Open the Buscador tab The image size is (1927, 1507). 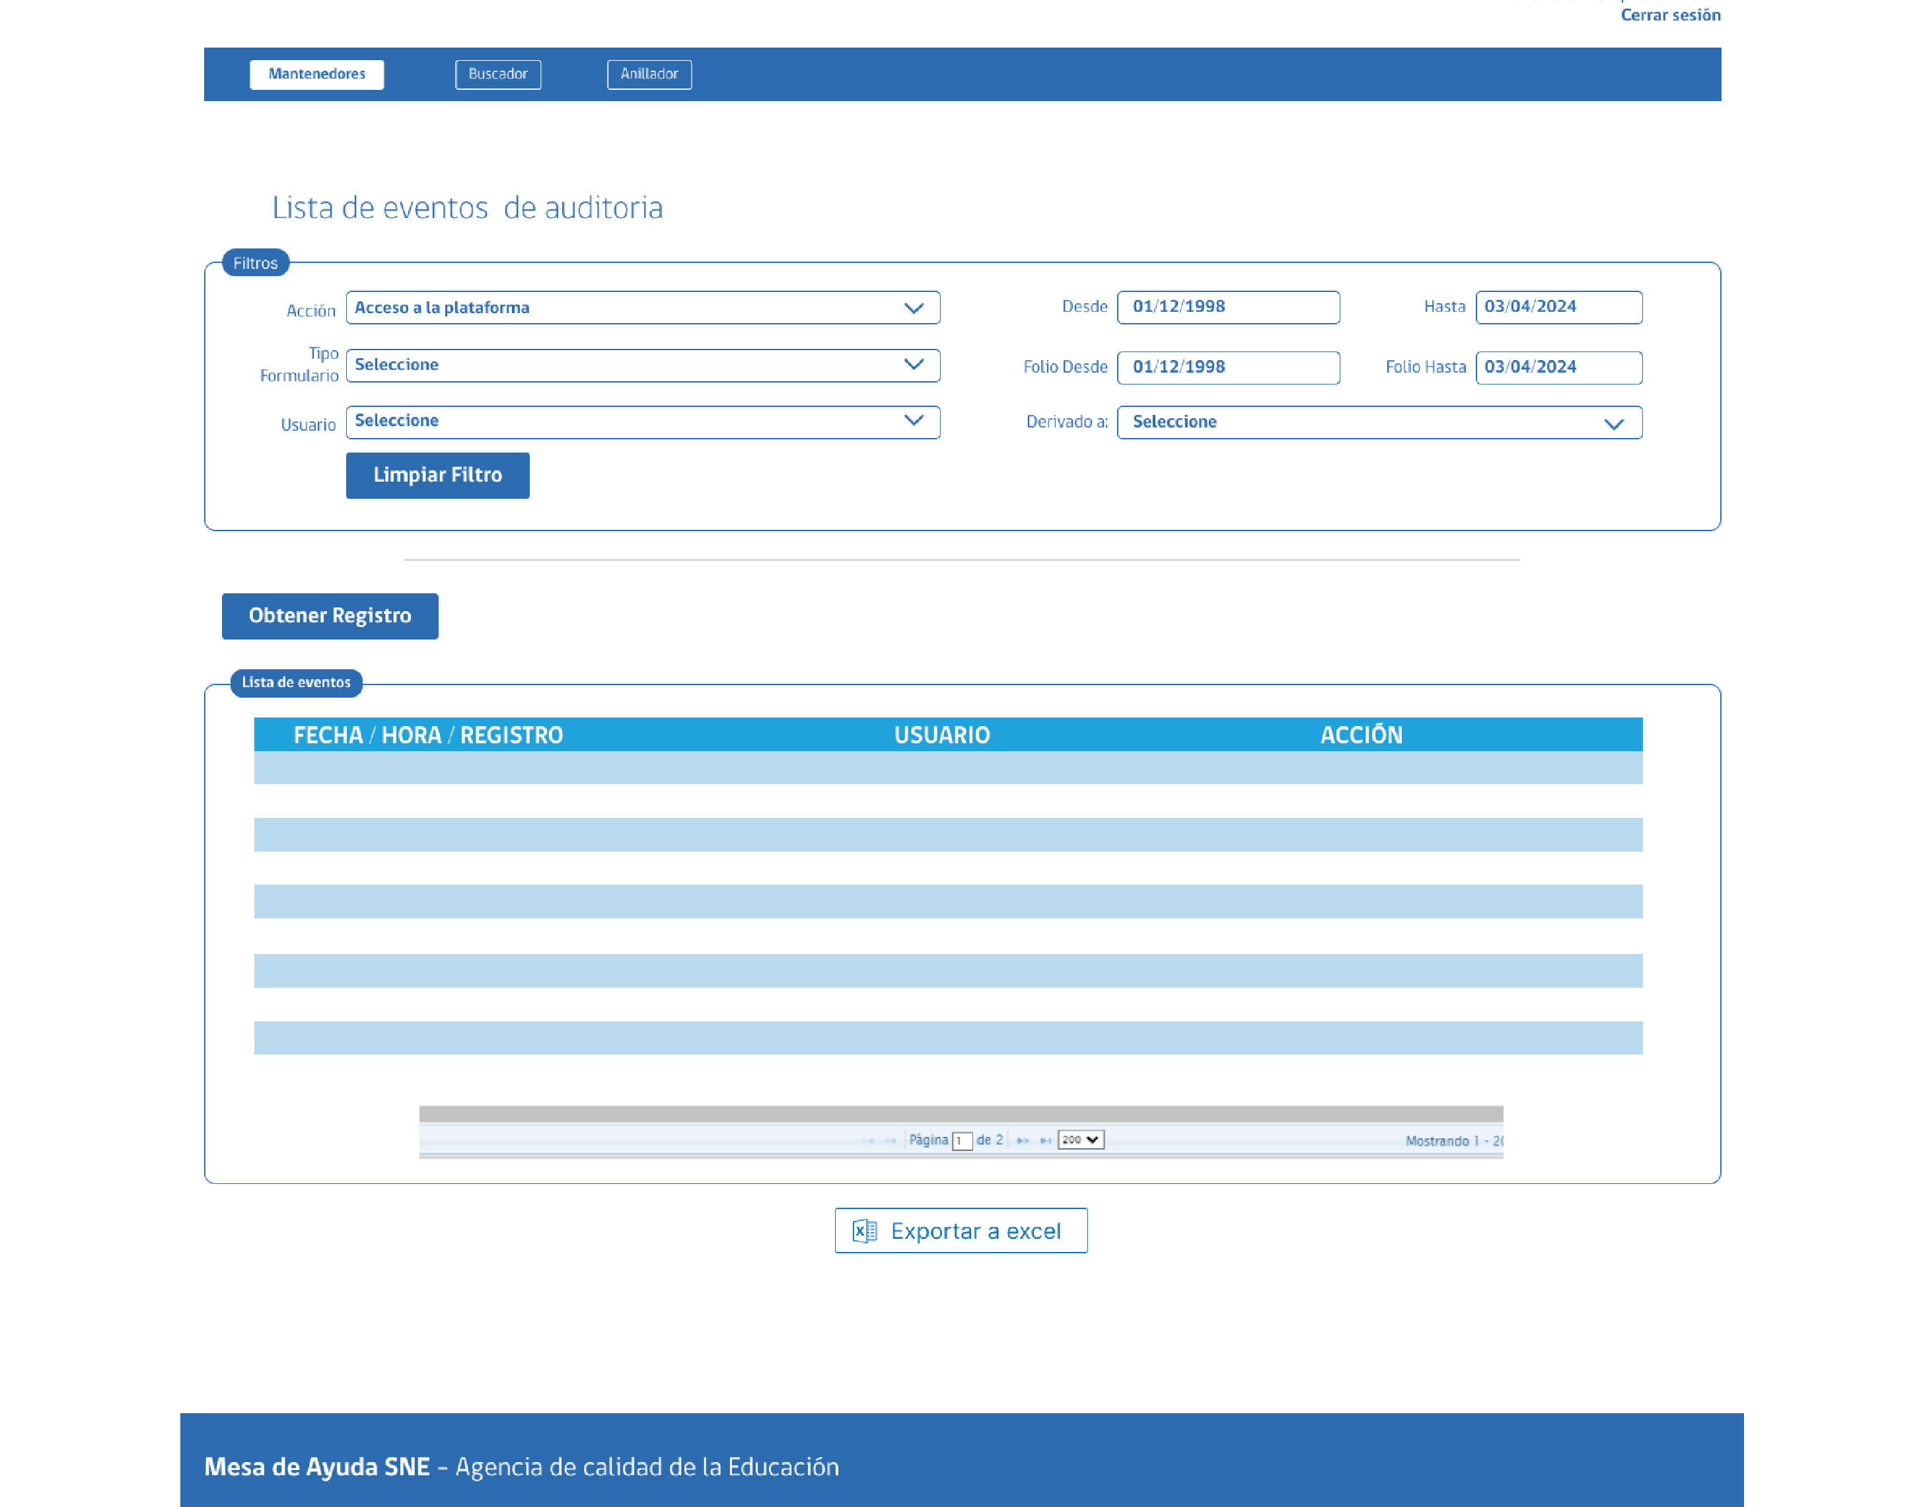point(497,74)
